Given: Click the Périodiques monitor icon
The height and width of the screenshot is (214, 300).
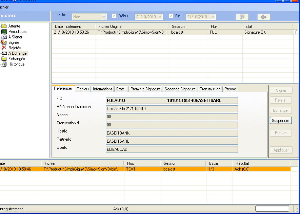Looking at the screenshot, I should coord(4,32).
